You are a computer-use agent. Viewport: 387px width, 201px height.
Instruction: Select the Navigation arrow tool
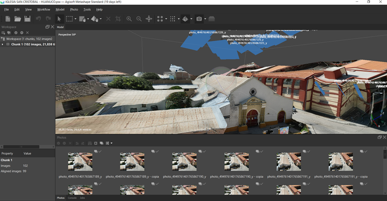59,19
